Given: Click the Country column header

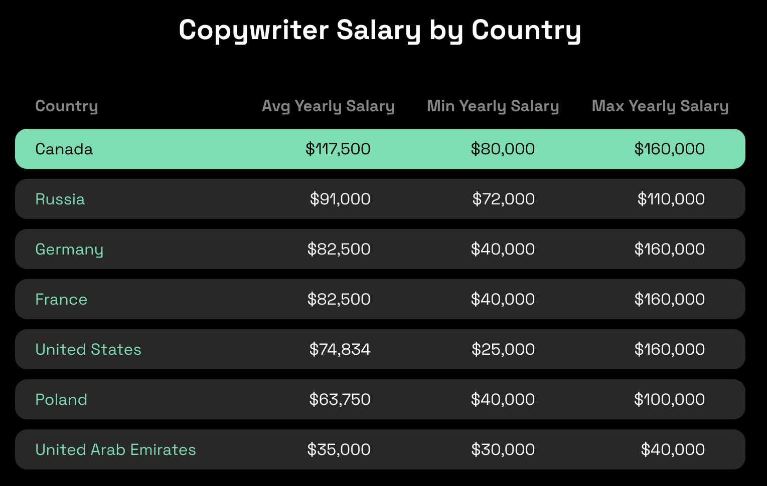Looking at the screenshot, I should point(67,106).
